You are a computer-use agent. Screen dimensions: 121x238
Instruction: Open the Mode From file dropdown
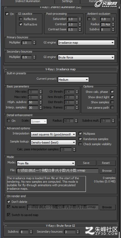(46, 163)
